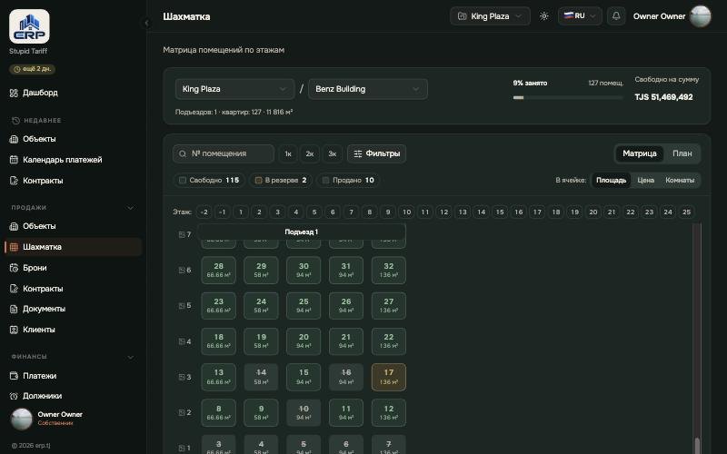Open apartment 25 cell

(304, 306)
